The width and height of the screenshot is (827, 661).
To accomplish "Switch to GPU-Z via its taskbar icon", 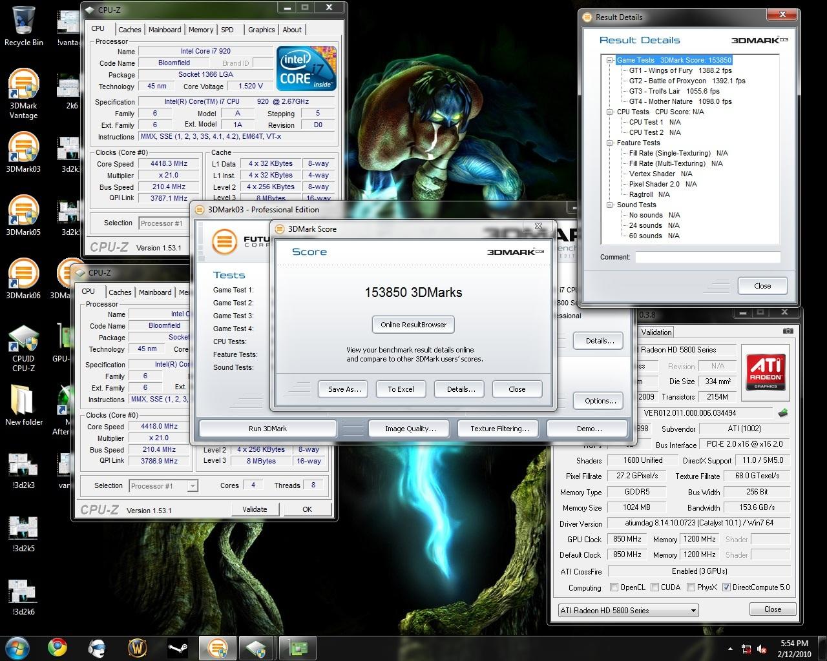I will [x=297, y=647].
